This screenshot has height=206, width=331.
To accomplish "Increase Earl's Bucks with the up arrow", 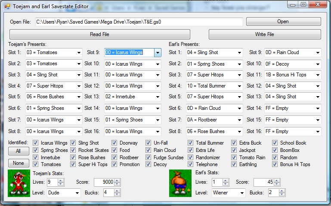I will tap(282, 191).
